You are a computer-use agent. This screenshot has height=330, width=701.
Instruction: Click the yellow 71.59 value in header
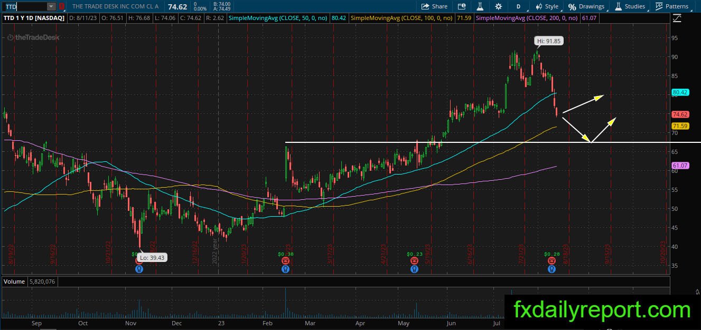(464, 18)
